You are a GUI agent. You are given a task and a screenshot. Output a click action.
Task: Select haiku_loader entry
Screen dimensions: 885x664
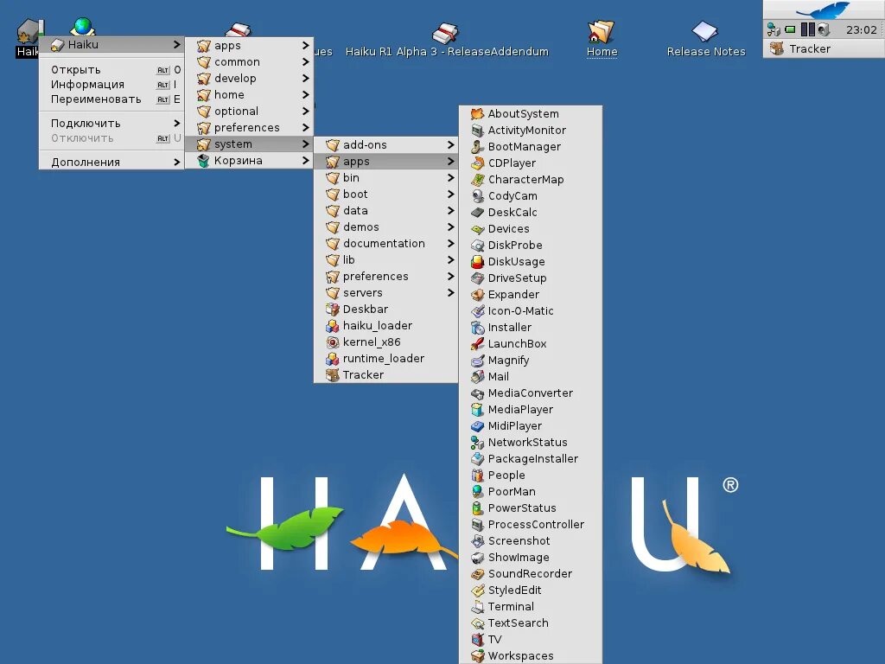pos(385,325)
